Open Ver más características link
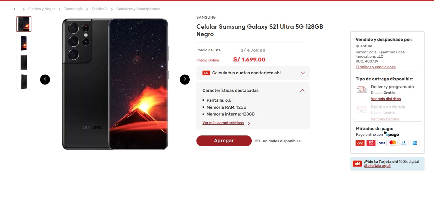The image size is (434, 203). coord(223,123)
